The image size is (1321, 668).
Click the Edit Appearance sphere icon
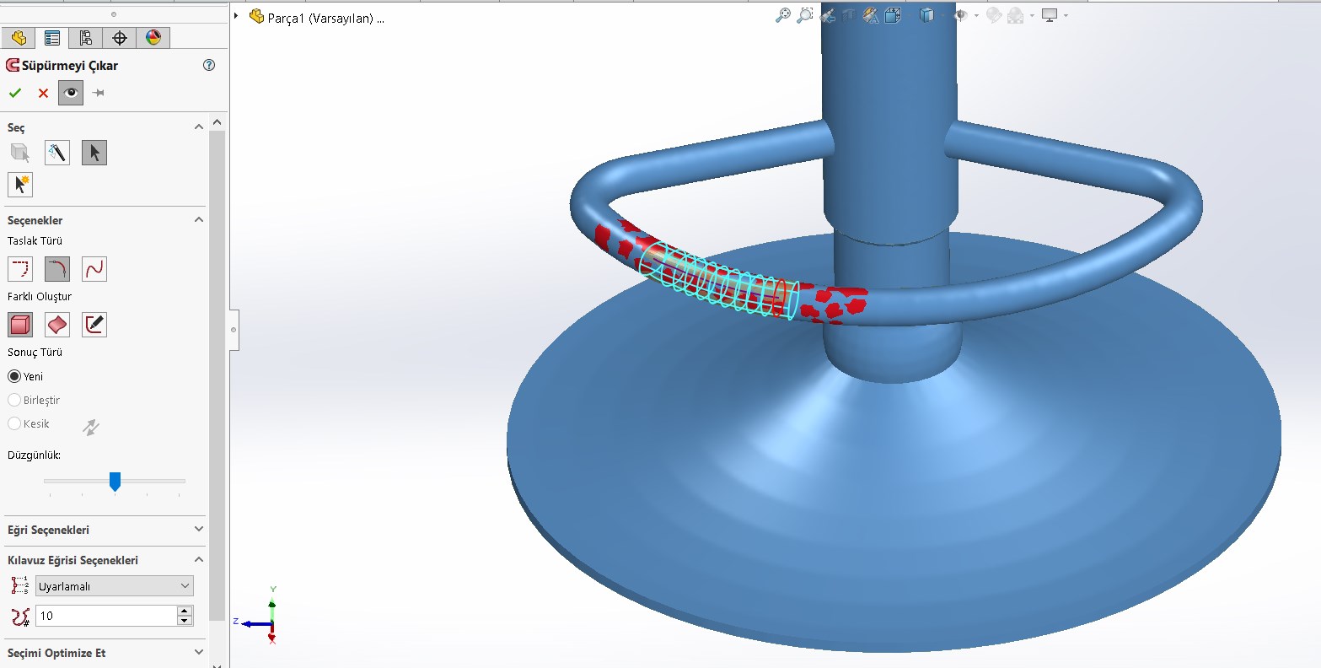tap(994, 15)
